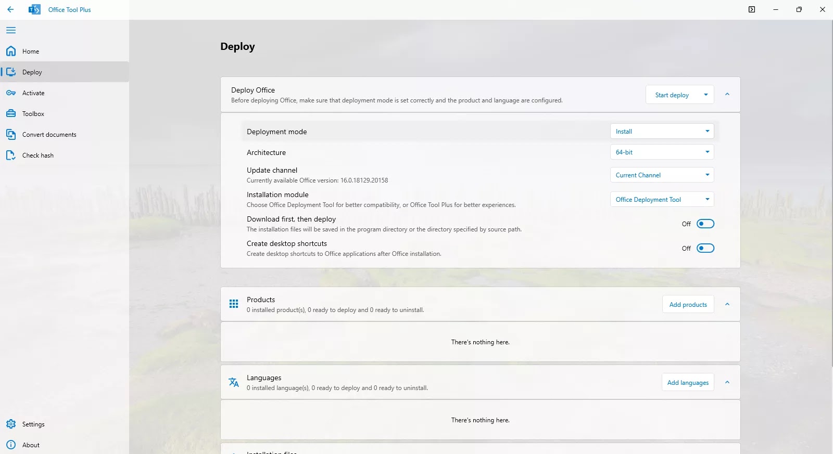Open Settings from the sidebar

(65, 424)
